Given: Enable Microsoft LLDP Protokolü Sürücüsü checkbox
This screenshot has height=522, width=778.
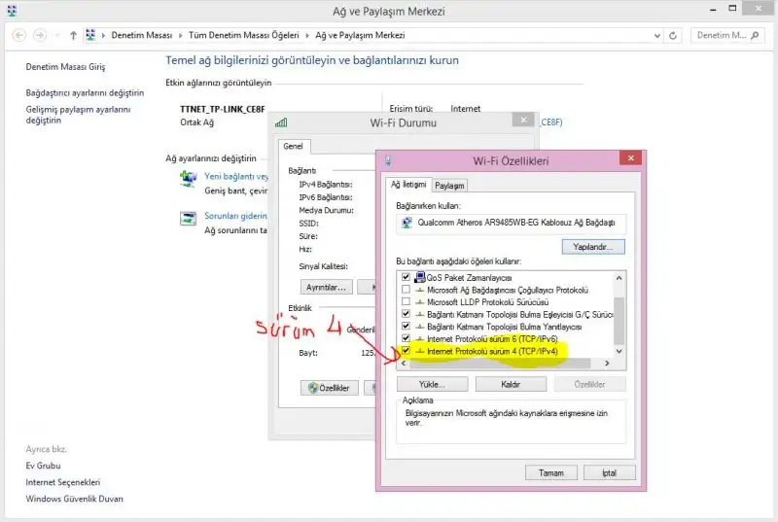Looking at the screenshot, I should point(406,302).
